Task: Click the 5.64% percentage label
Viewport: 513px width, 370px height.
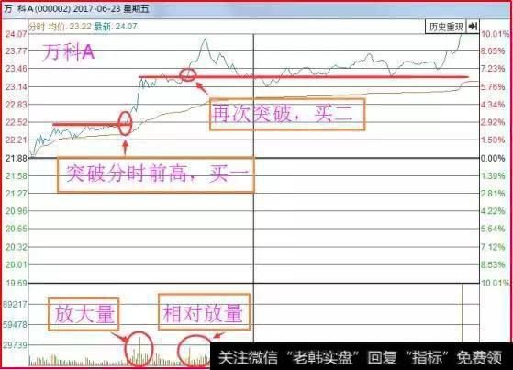Action: point(493,229)
